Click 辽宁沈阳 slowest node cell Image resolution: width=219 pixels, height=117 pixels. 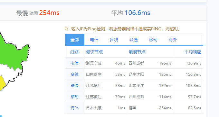(x=136, y=74)
